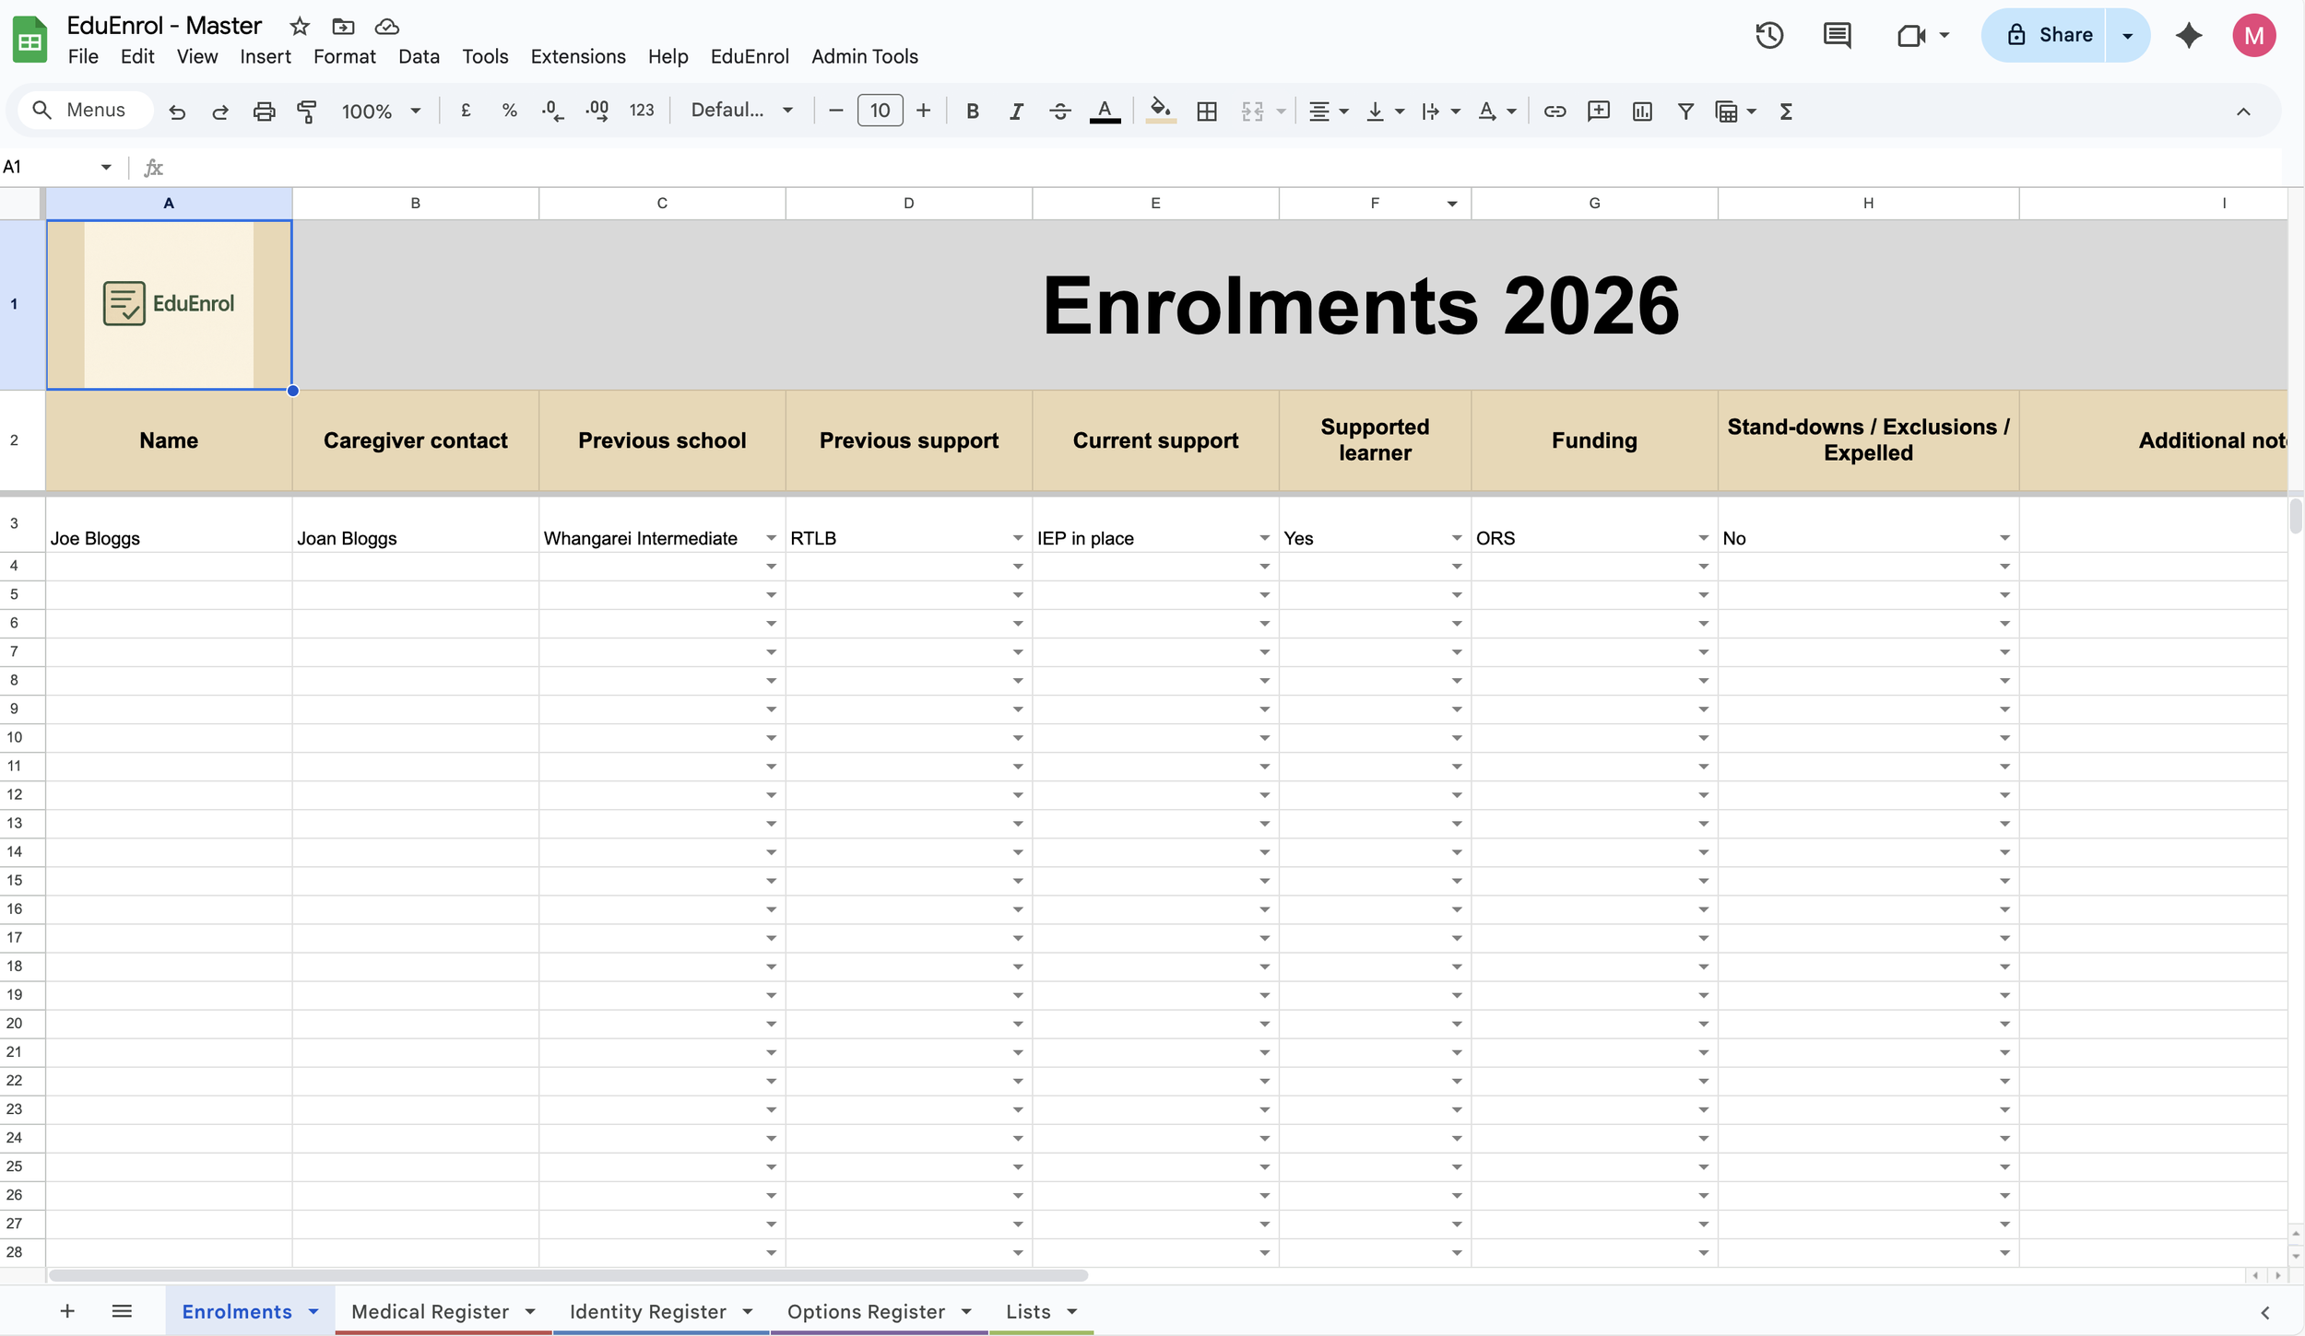Open version history clock icon
Image resolution: width=2305 pixels, height=1336 pixels.
[x=1768, y=35]
